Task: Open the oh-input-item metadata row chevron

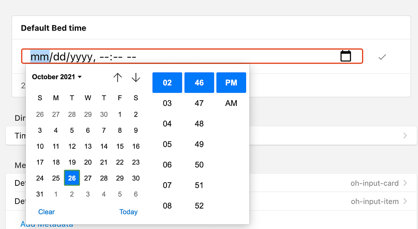Action: click(405, 201)
